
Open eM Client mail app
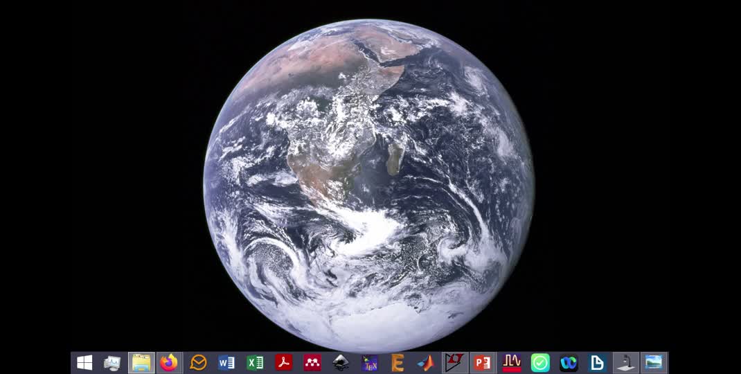click(198, 363)
